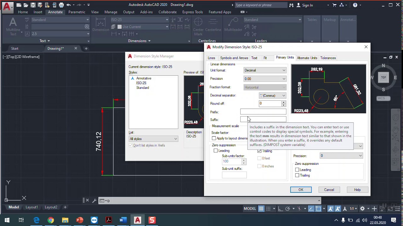
Task: Switch to the Lines tab
Action: point(211,58)
